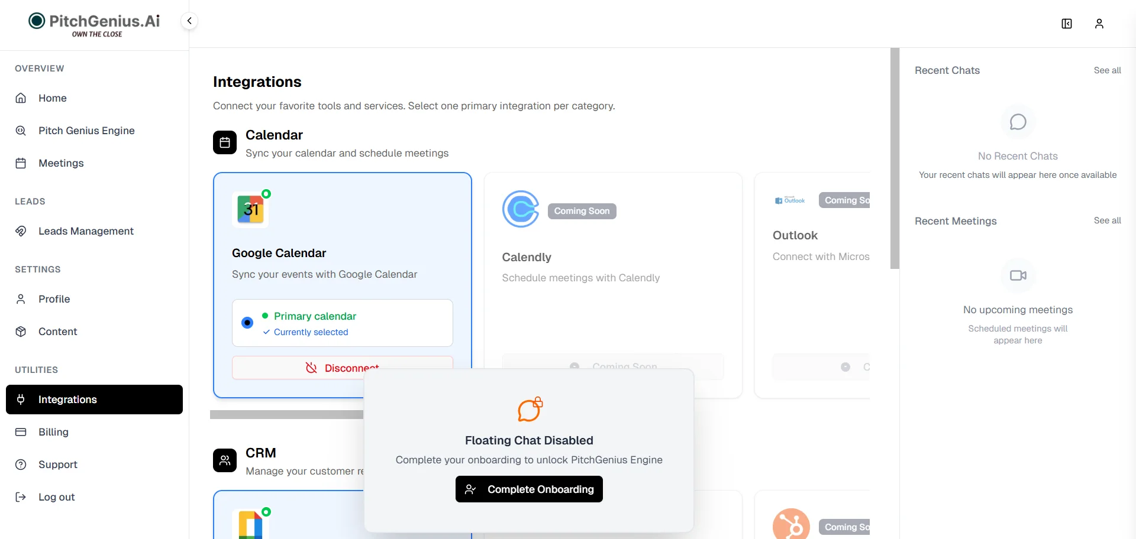See all Recent Chats
The image size is (1136, 539).
pos(1108,70)
